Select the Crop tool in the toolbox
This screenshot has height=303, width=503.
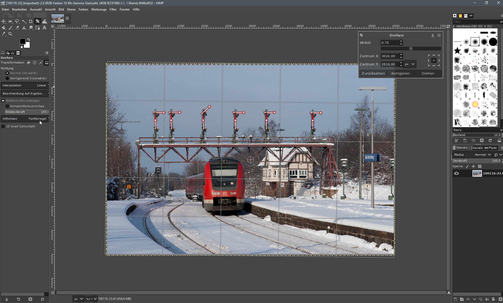tap(31, 22)
